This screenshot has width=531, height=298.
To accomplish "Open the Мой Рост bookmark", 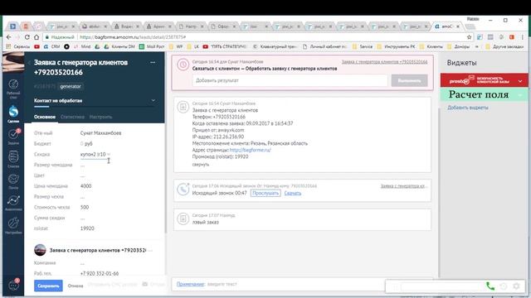I will [x=152, y=46].
